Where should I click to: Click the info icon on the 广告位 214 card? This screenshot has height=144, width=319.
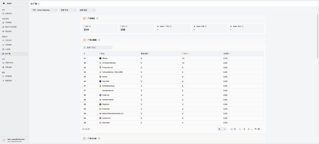point(90,26)
